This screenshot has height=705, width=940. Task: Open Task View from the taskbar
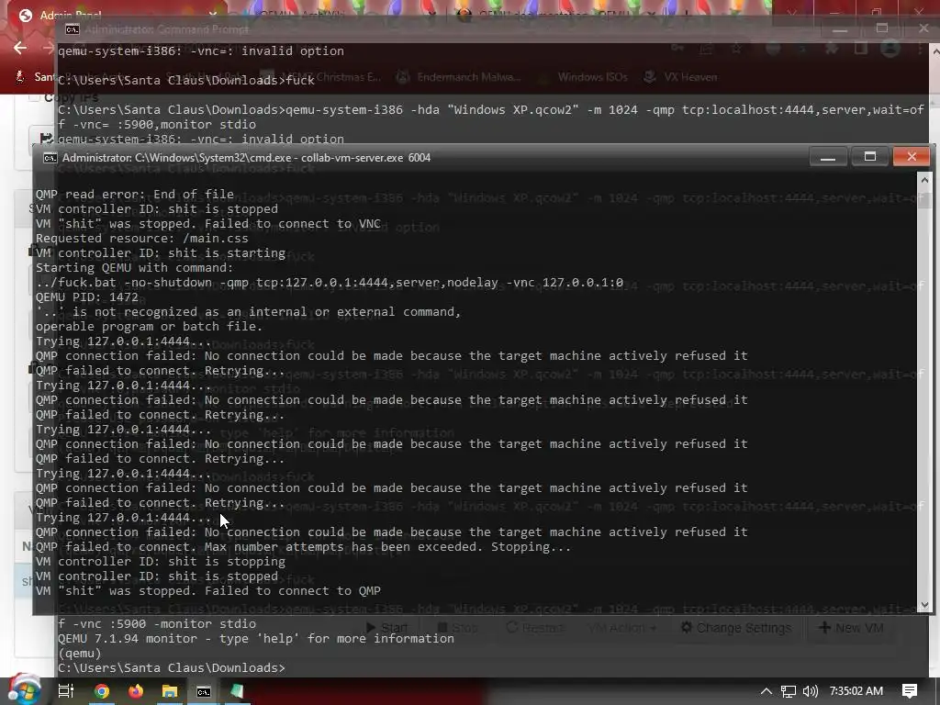click(x=66, y=691)
